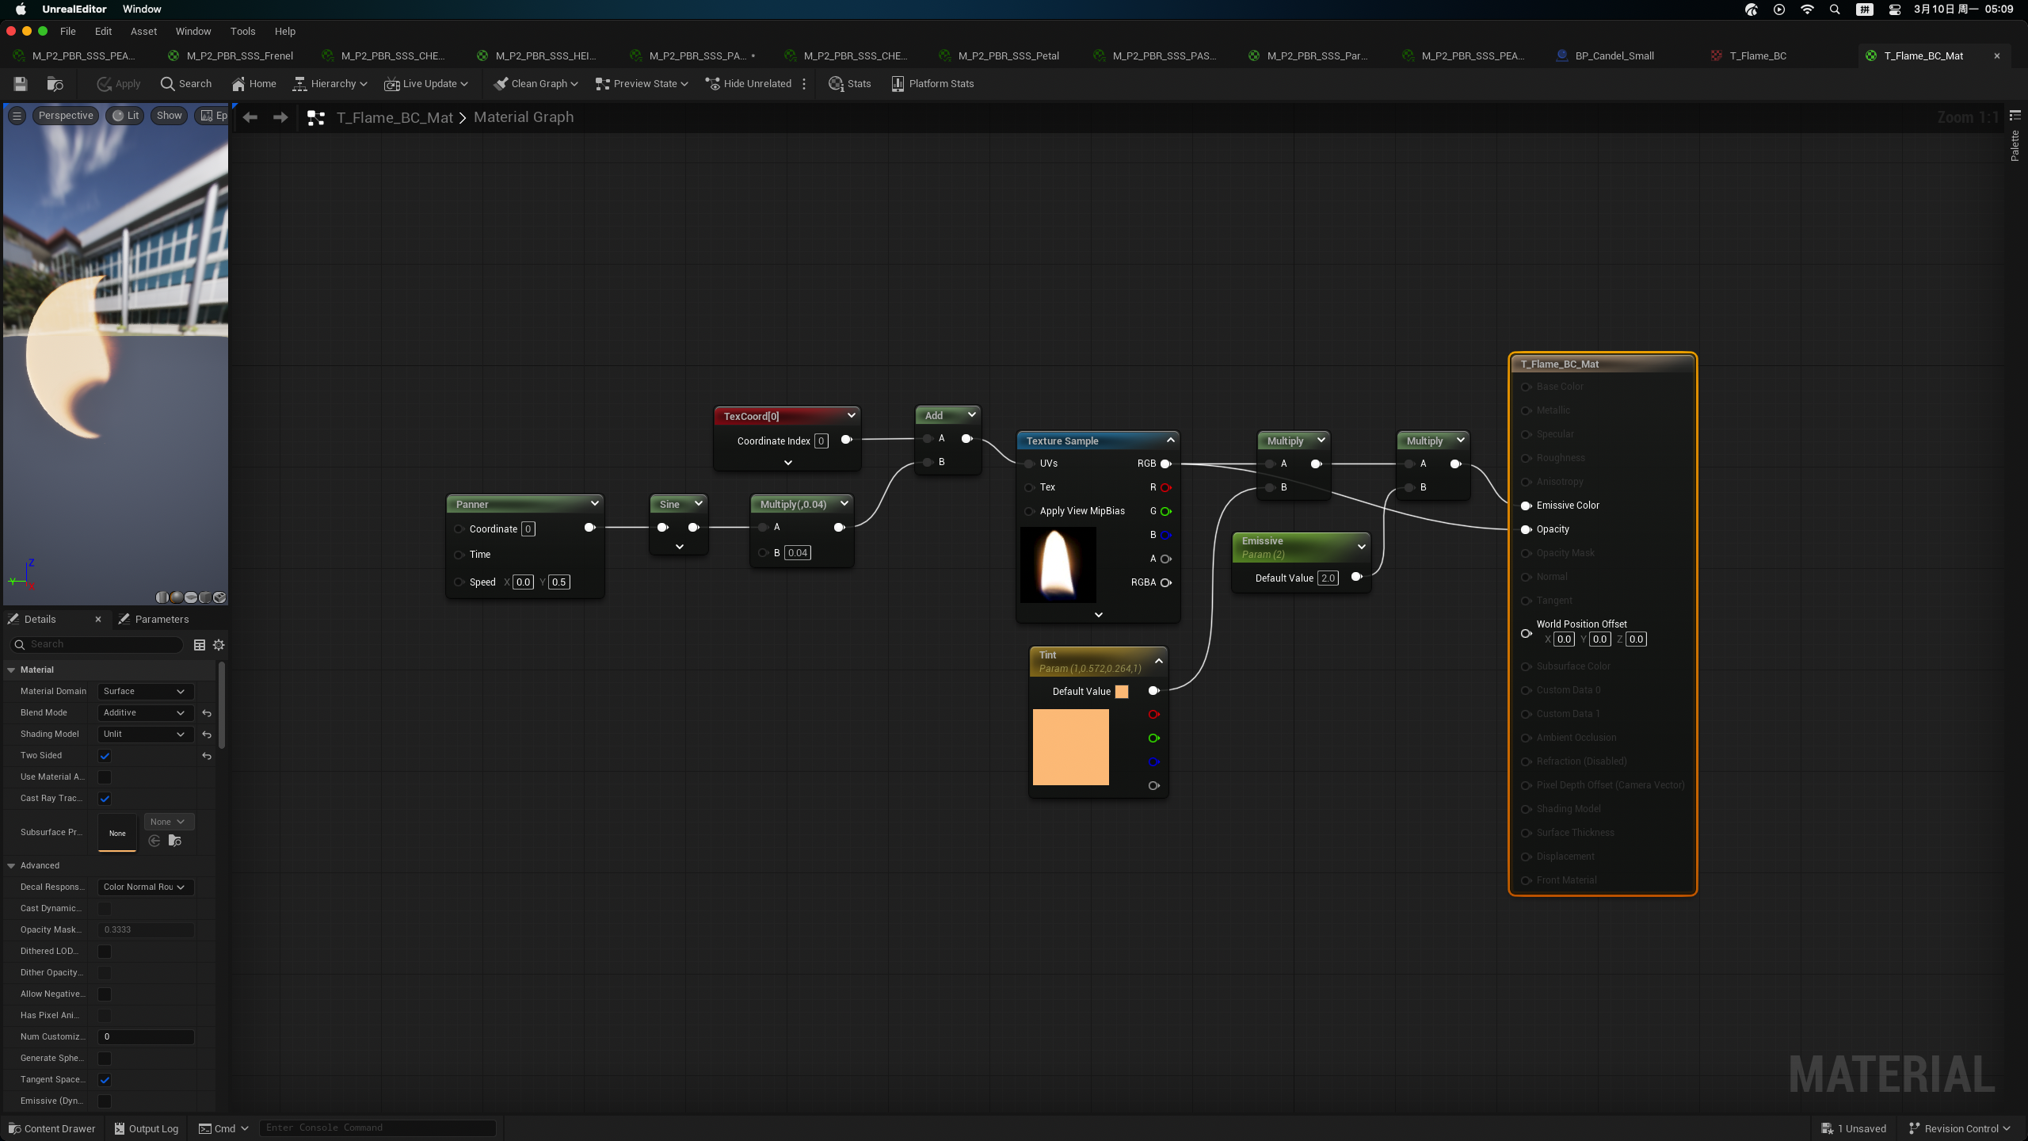Click the Tint default value color swatch

[1122, 692]
